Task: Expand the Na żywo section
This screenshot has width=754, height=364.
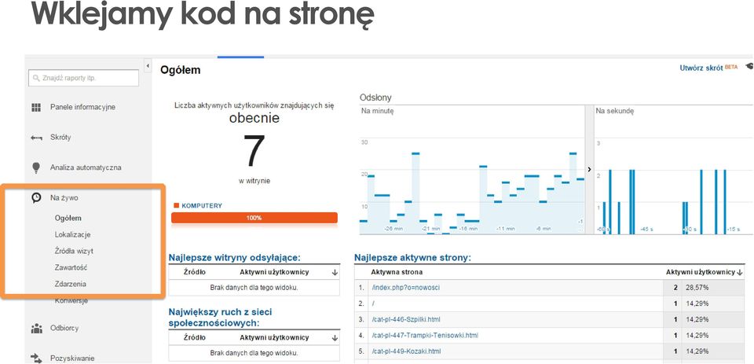Action: tap(64, 198)
